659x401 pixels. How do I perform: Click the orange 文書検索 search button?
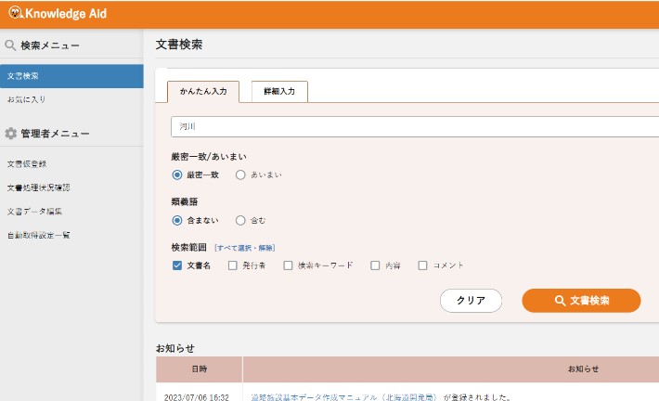(581, 301)
